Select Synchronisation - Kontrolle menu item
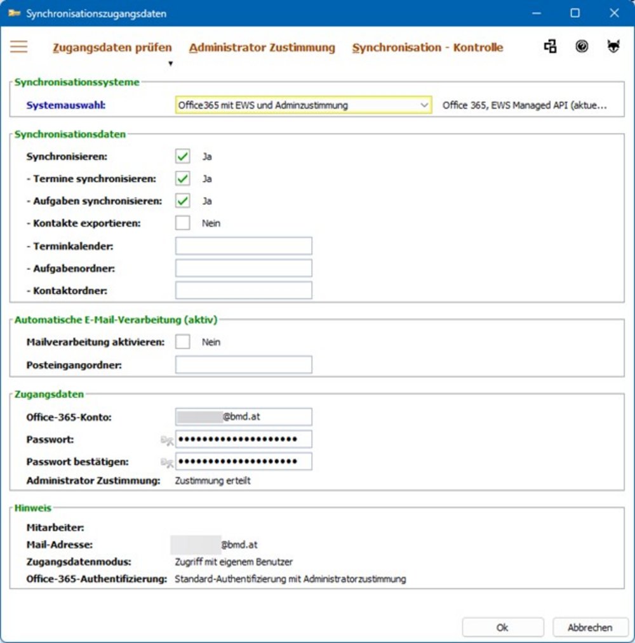The image size is (635, 643). coord(427,48)
